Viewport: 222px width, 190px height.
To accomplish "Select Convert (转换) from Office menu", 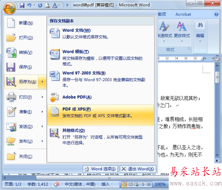I will (x=25, y=52).
